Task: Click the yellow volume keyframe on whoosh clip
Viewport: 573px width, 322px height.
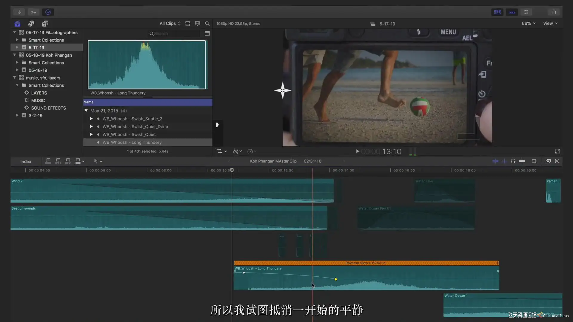Action: (x=336, y=279)
